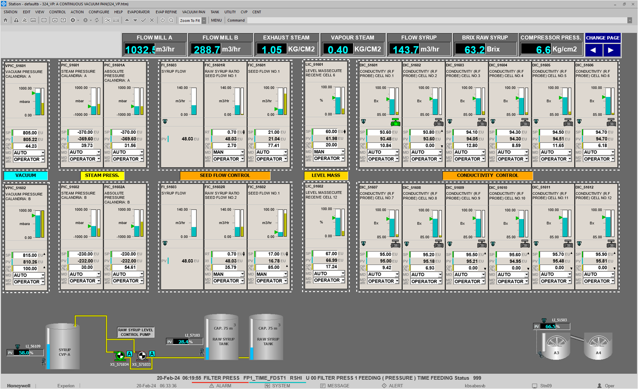
Task: Open the VACUUM PAN menu
Action: (x=193, y=12)
